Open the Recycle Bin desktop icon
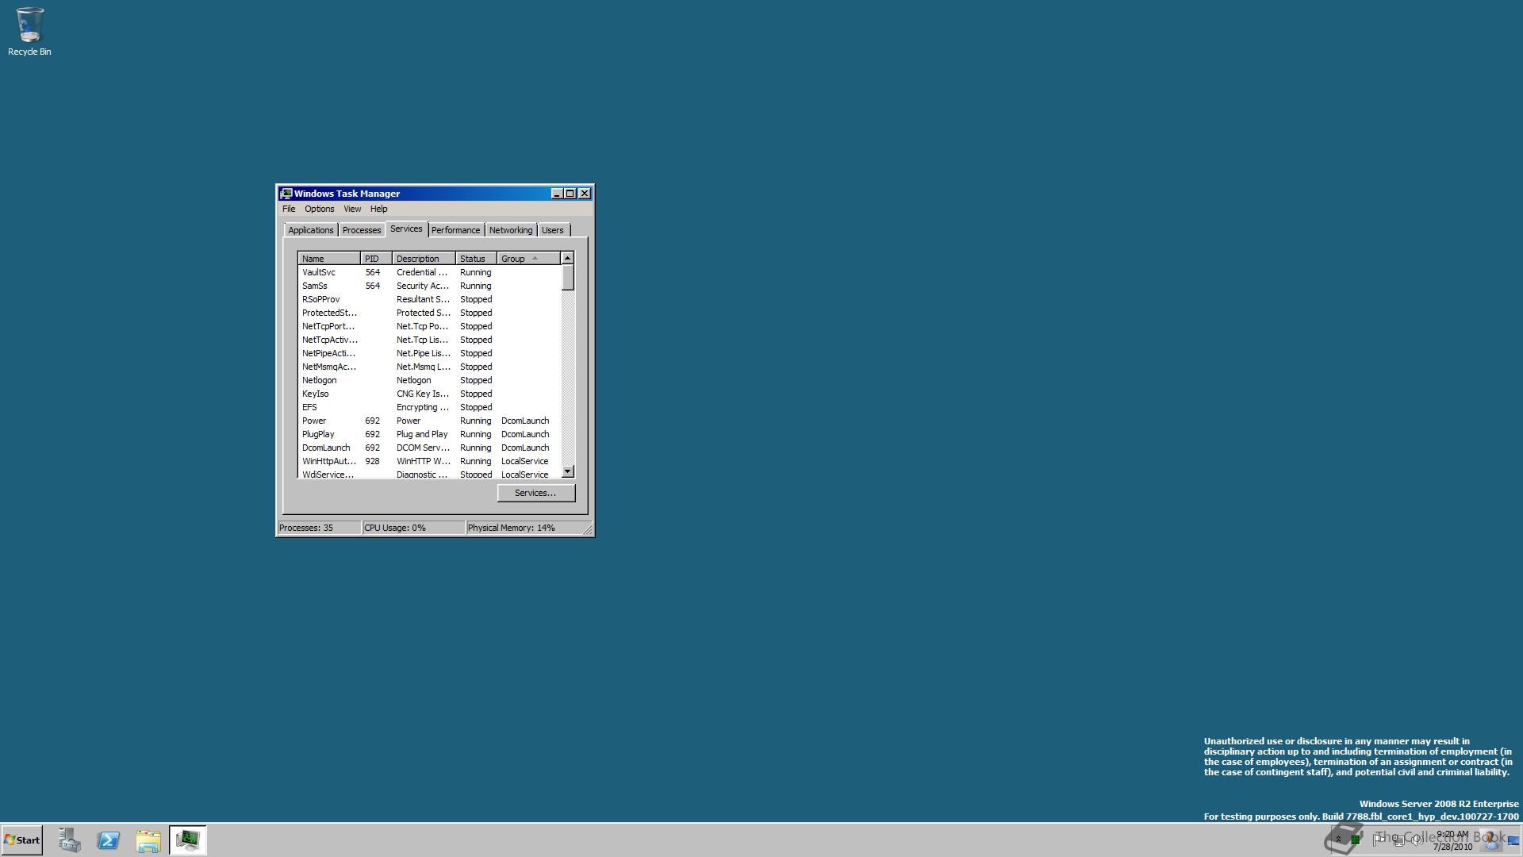This screenshot has height=857, width=1523. pyautogui.click(x=29, y=32)
